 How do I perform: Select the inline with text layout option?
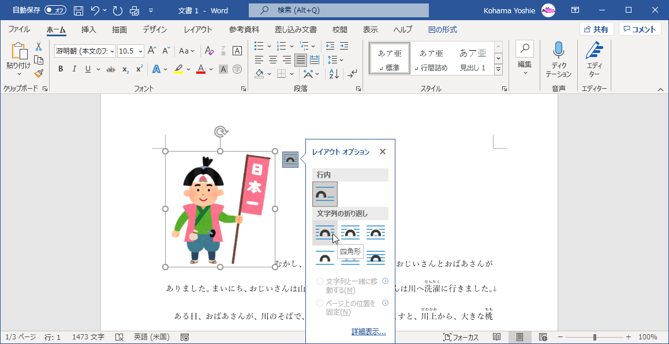[x=324, y=194]
